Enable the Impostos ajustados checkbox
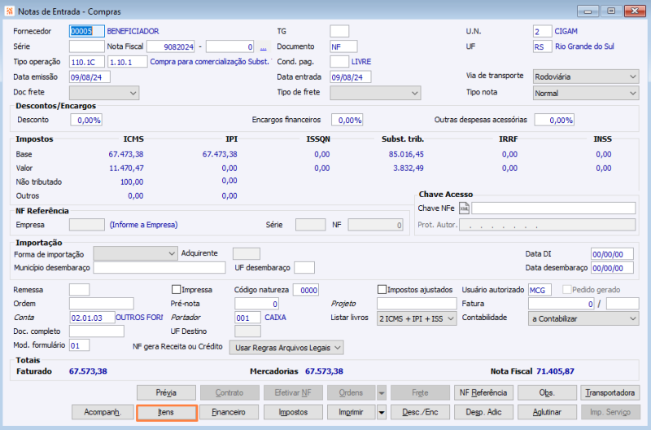This screenshot has width=651, height=430. point(382,290)
